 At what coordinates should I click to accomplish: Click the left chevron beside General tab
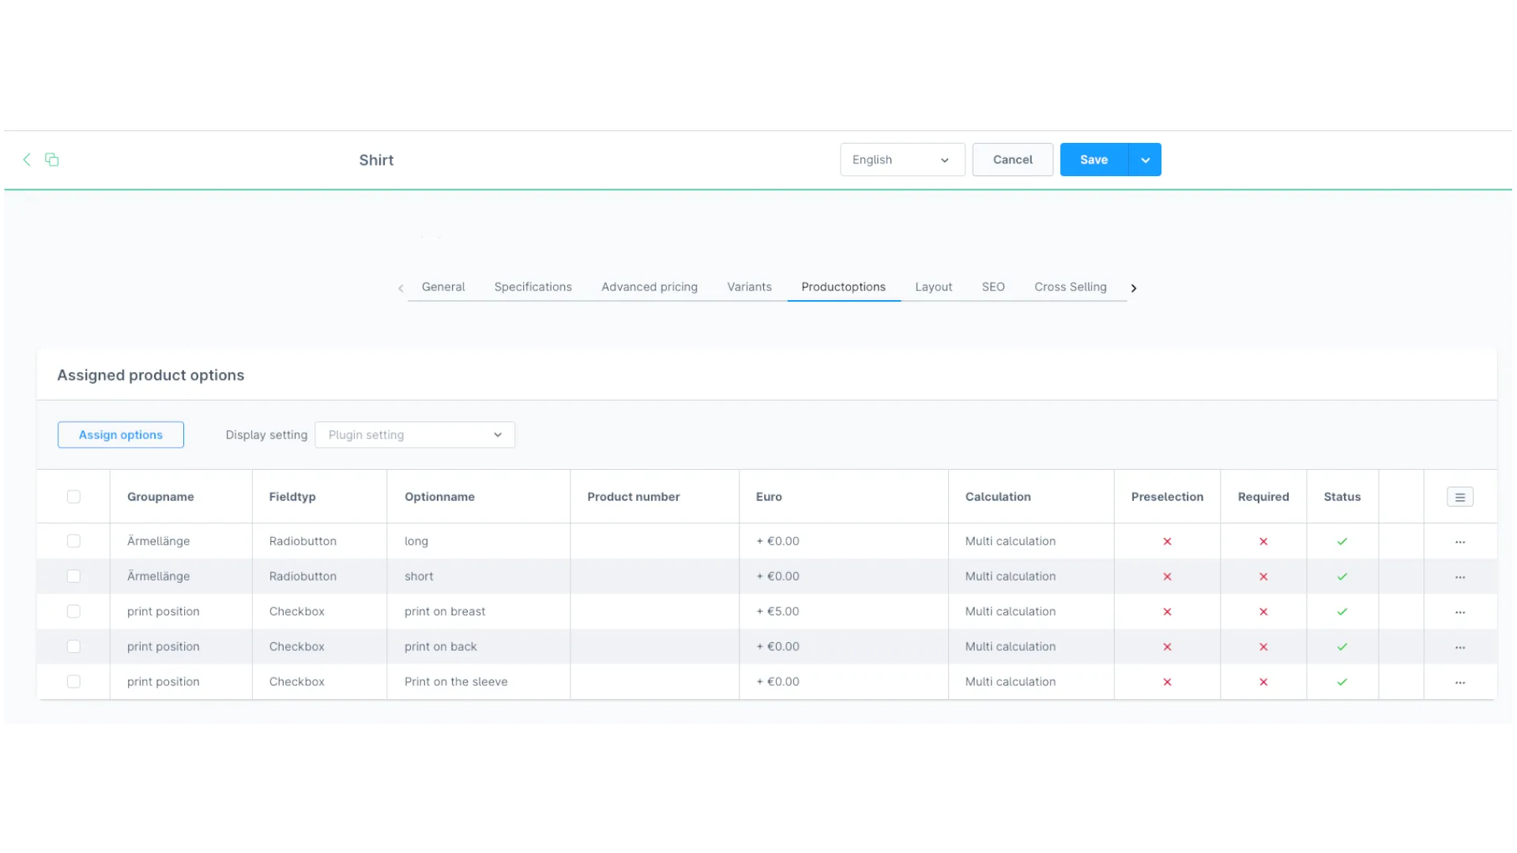[401, 288]
